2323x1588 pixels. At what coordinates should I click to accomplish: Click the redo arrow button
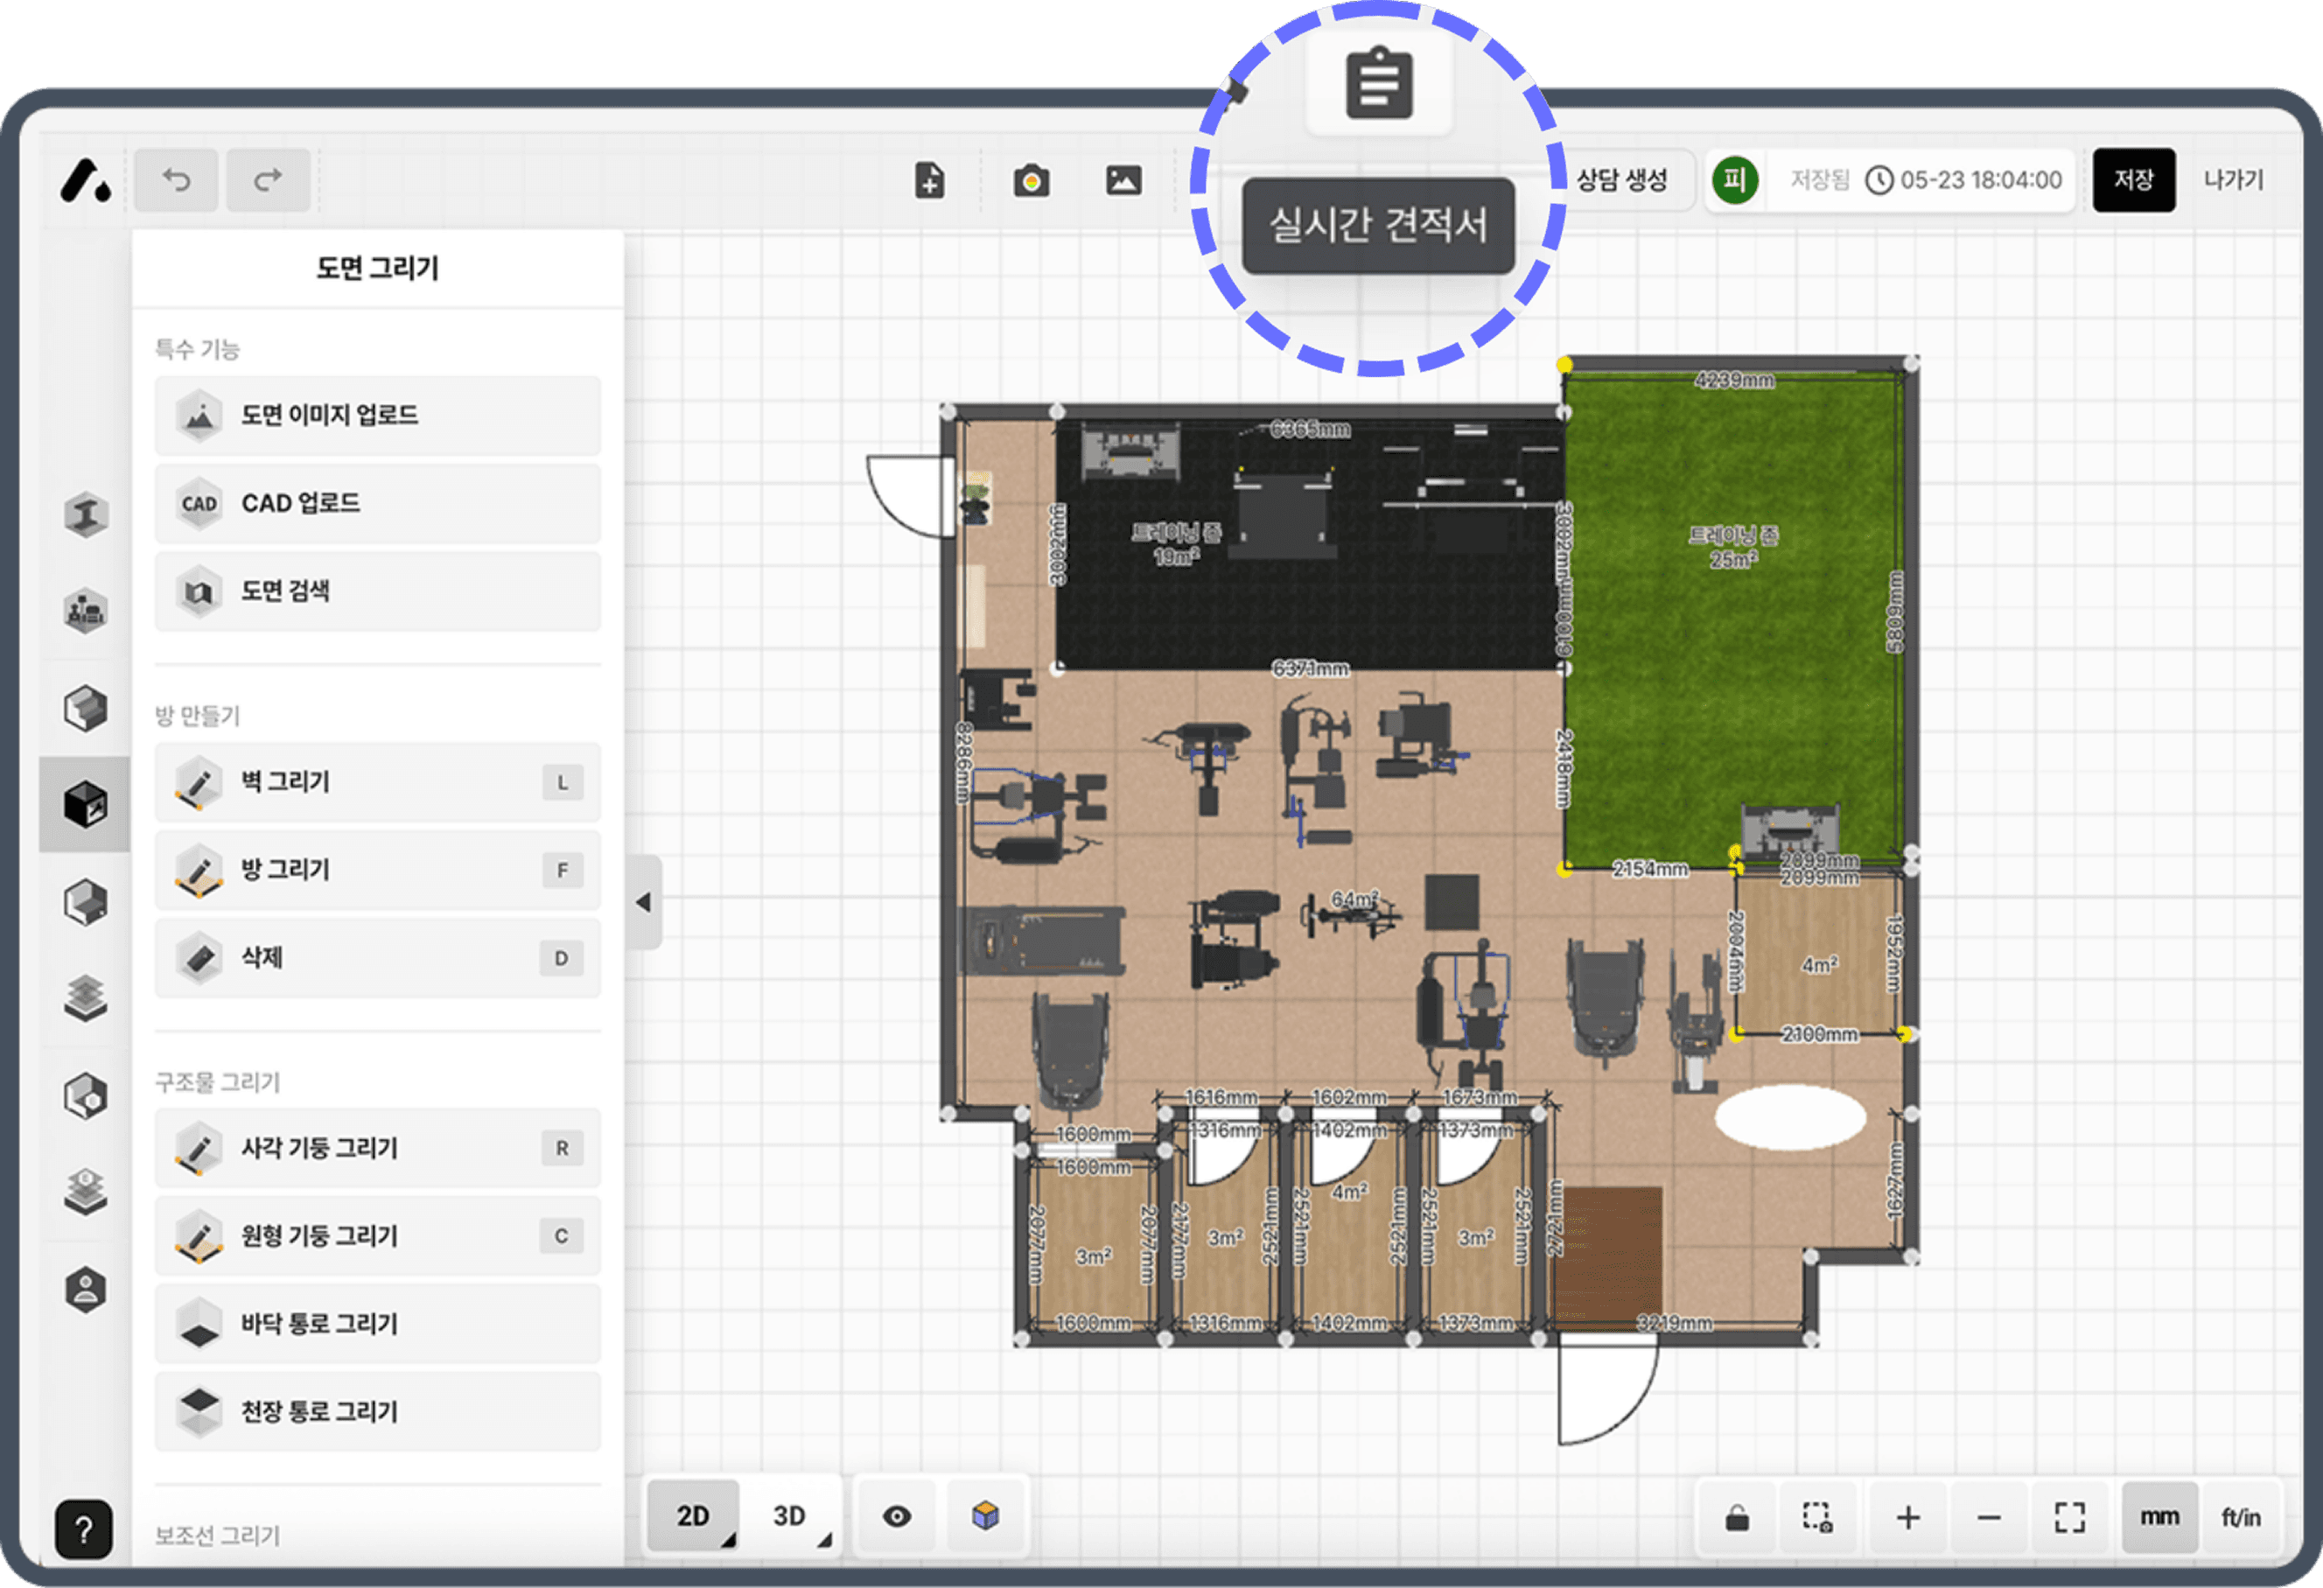pyautogui.click(x=268, y=180)
